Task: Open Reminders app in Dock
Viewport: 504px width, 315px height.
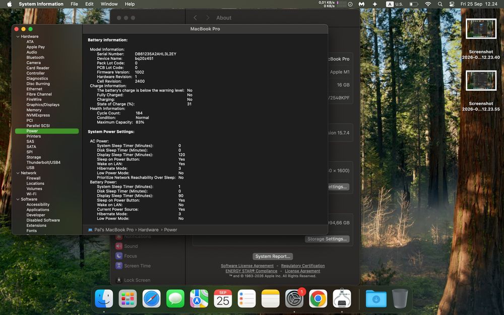Action: [x=246, y=298]
